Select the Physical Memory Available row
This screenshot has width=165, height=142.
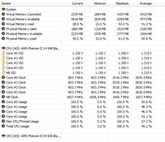tap(77, 34)
